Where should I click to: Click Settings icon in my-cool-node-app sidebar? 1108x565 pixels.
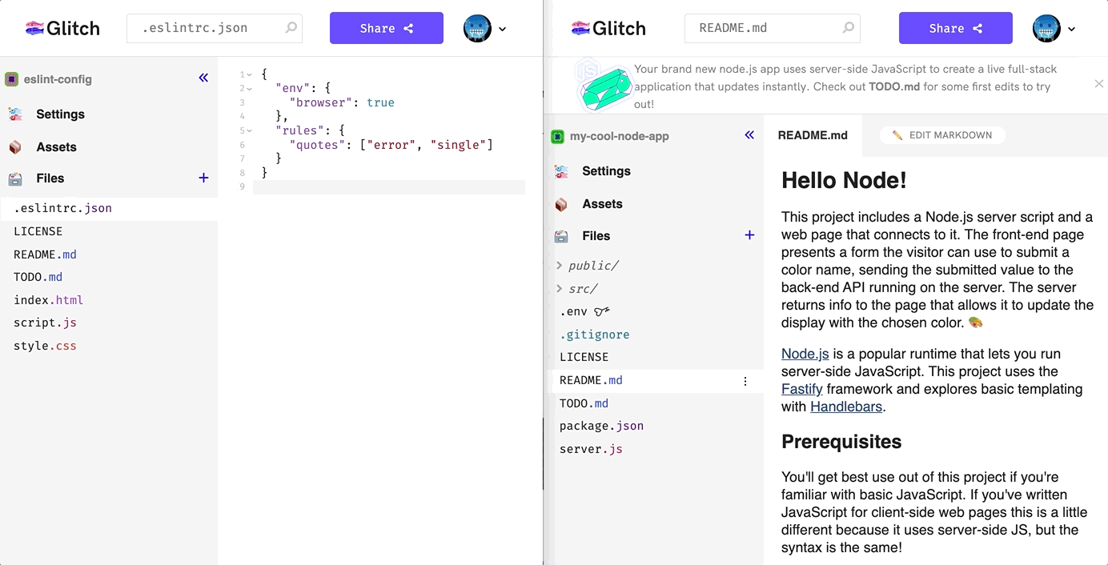pyautogui.click(x=561, y=171)
